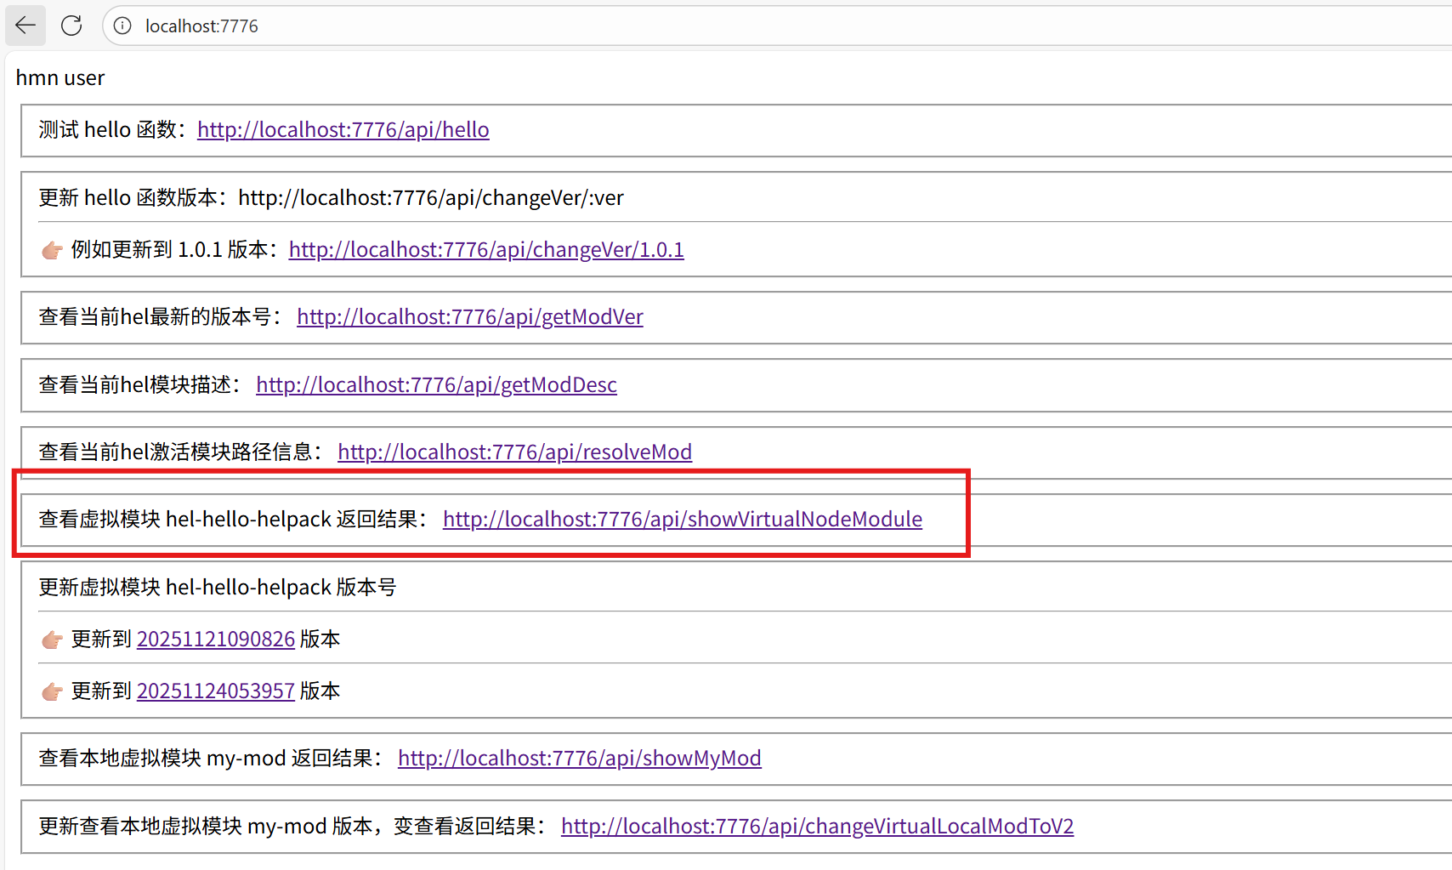Follow the api/getModVer link
The image size is (1452, 870).
tap(469, 316)
